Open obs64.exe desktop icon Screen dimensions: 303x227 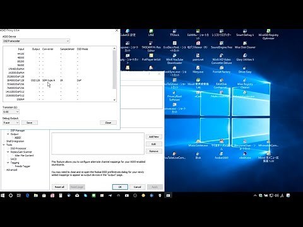[245, 155]
